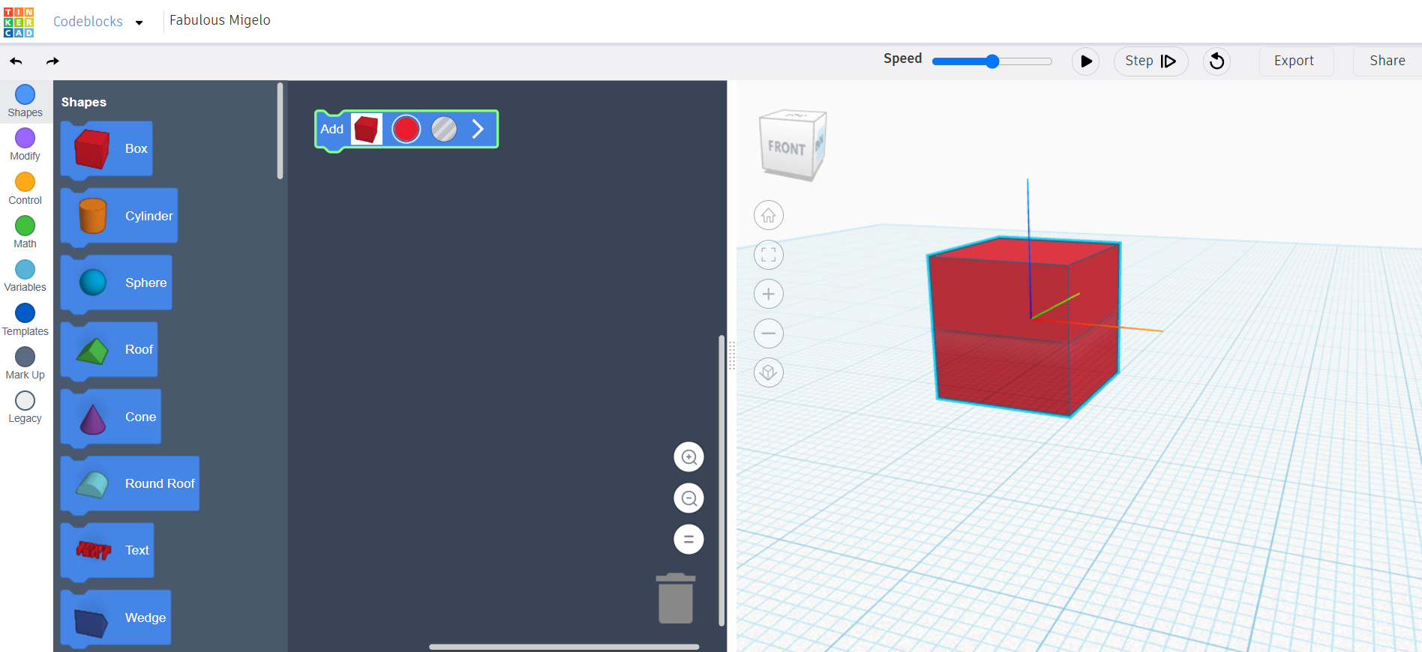Image resolution: width=1422 pixels, height=652 pixels.
Task: Click the box icon in Add block
Action: 367,129
